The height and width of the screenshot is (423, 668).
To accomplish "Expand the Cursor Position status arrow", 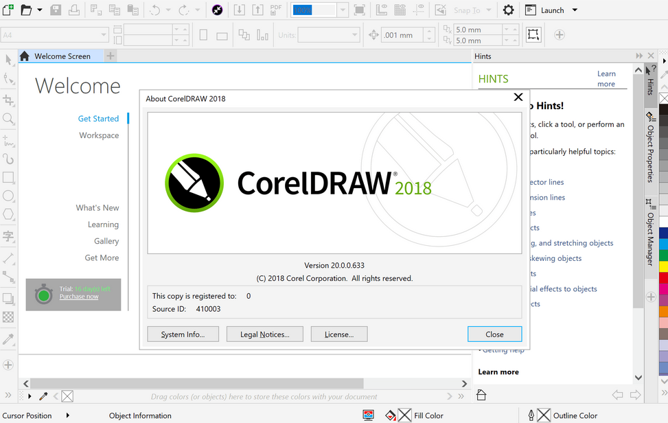I will (68, 415).
